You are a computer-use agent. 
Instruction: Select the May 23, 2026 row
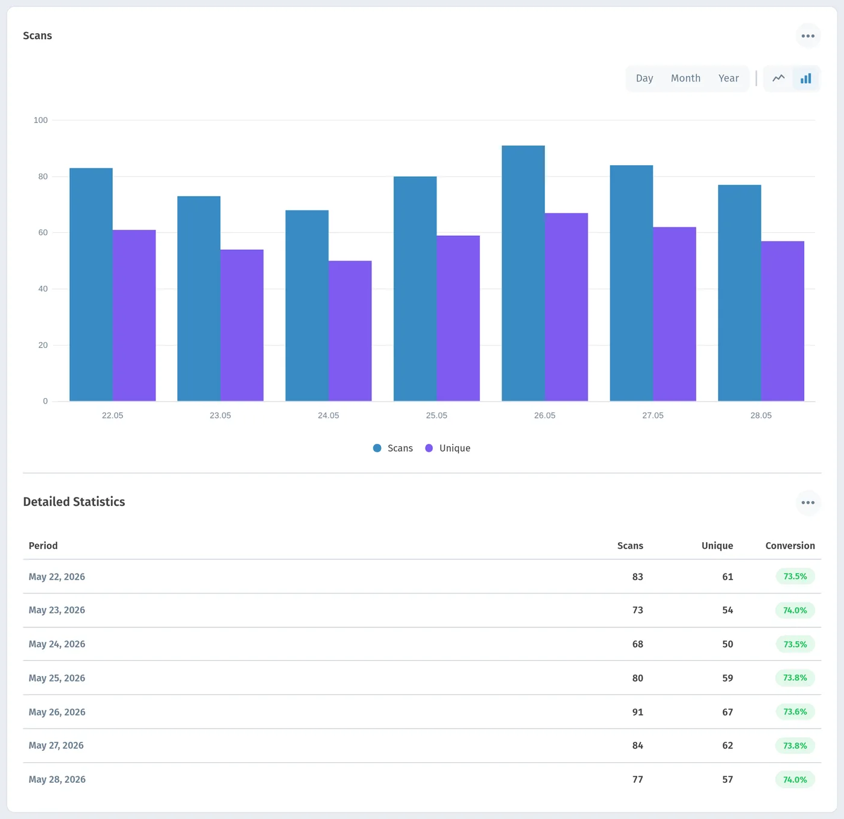coord(422,610)
